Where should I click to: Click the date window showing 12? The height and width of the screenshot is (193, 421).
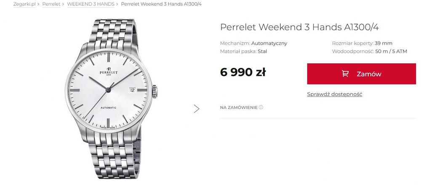coord(132,90)
